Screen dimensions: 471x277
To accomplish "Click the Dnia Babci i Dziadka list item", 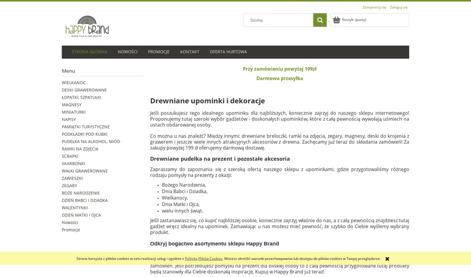I will coord(185,191).
